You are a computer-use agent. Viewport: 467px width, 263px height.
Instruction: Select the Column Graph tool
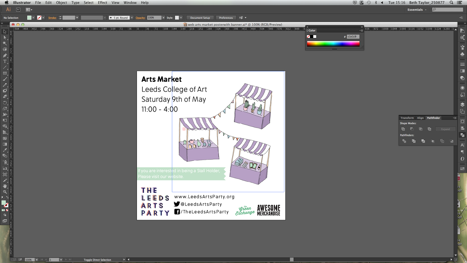pyautogui.click(x=5, y=168)
